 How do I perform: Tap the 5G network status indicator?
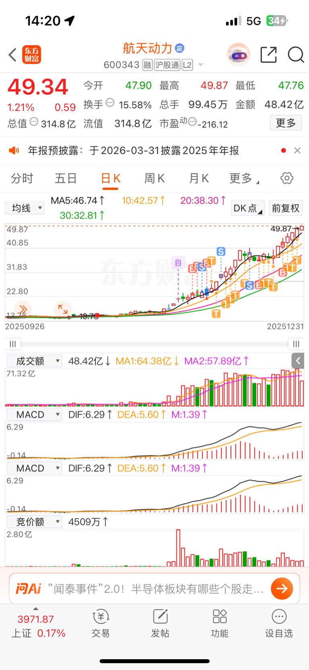coord(253,21)
